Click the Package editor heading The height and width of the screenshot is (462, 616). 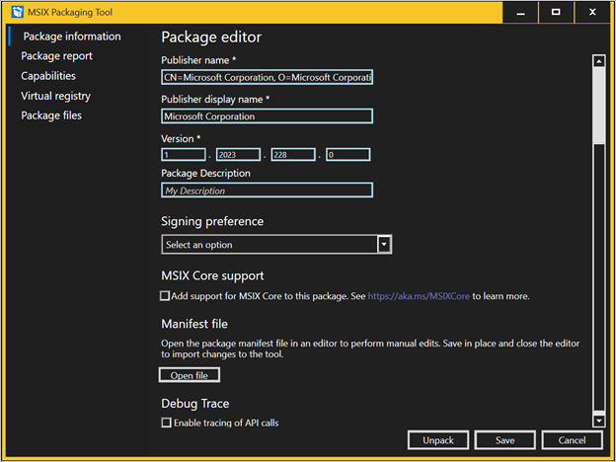tap(211, 38)
